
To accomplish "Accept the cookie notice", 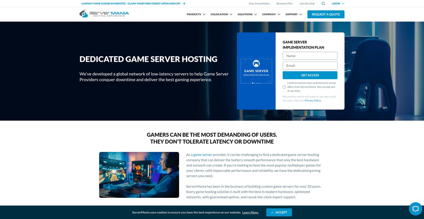I will 279,212.
